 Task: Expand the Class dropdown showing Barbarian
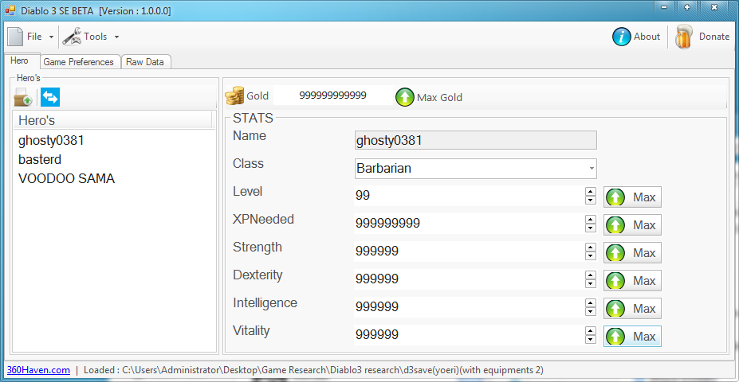coord(476,169)
